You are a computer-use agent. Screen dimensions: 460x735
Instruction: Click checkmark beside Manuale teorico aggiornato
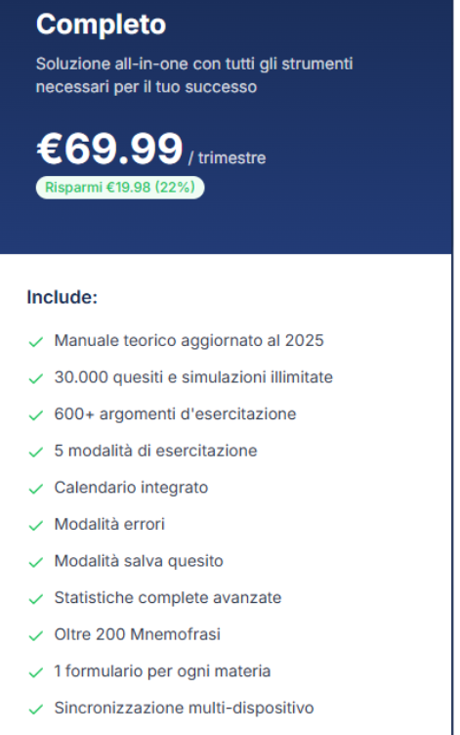click(x=35, y=342)
